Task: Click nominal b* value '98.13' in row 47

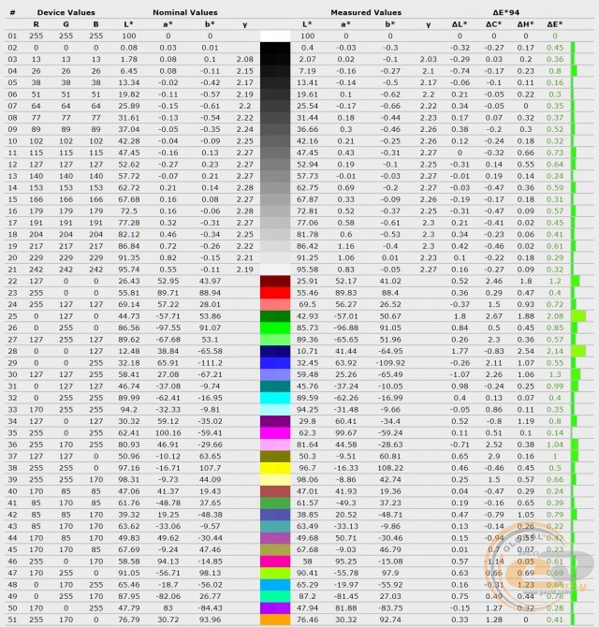Action: (x=210, y=573)
